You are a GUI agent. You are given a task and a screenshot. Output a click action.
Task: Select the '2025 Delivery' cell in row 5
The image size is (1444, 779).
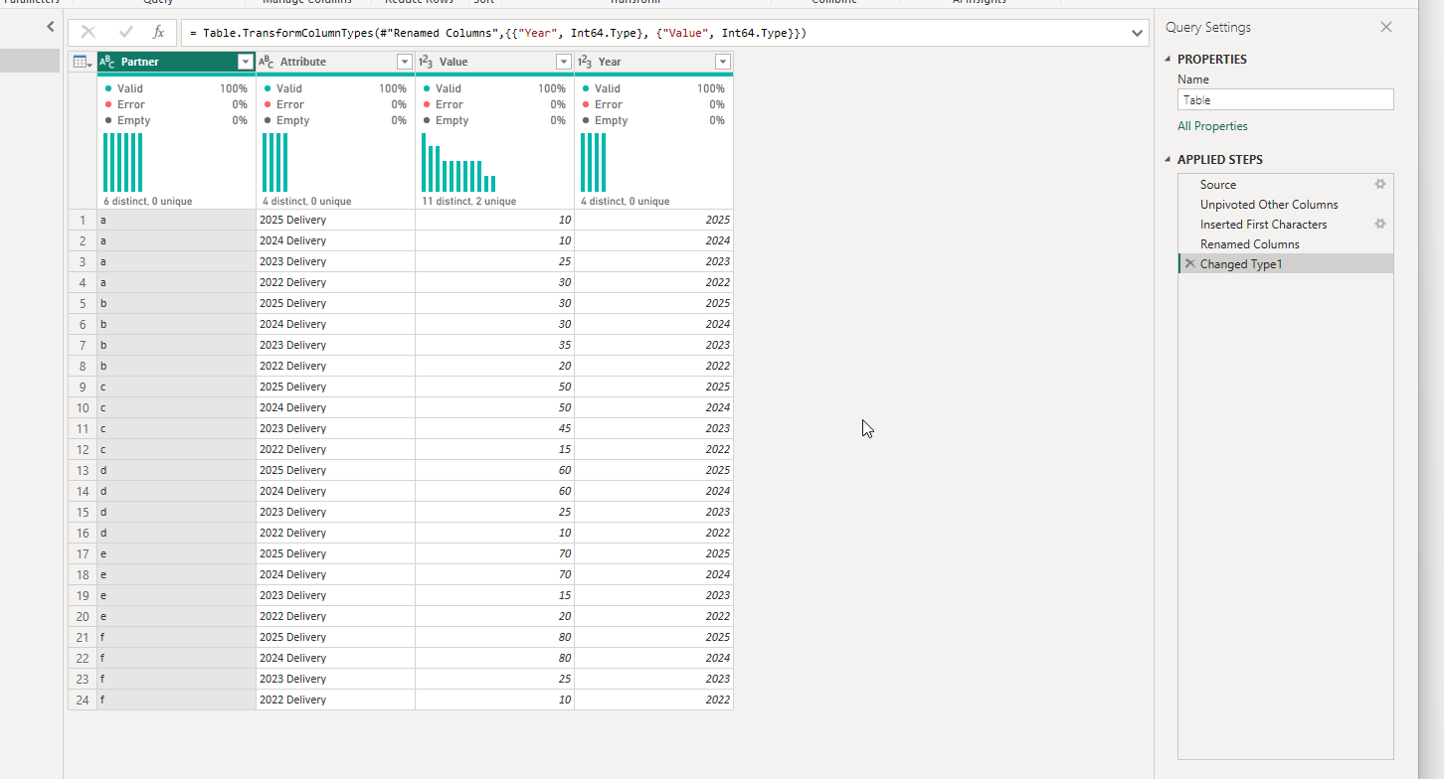coord(335,303)
